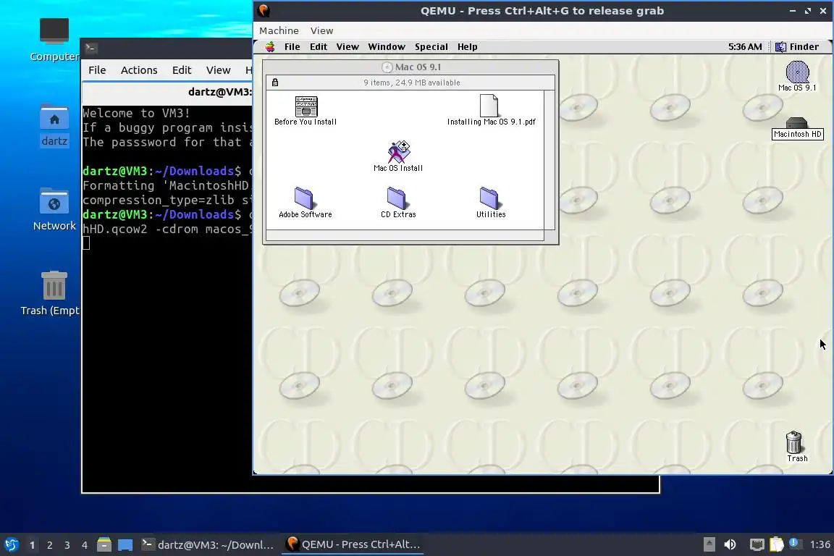Switch to workspace 1
834x556 pixels.
[x=33, y=545]
